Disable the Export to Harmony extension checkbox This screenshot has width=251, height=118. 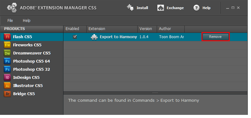[75, 37]
